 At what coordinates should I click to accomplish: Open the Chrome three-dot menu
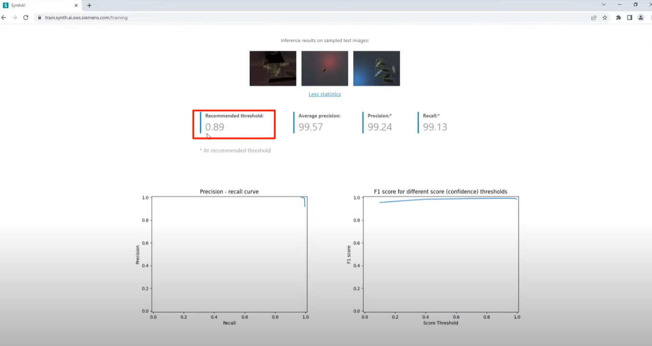click(x=649, y=17)
